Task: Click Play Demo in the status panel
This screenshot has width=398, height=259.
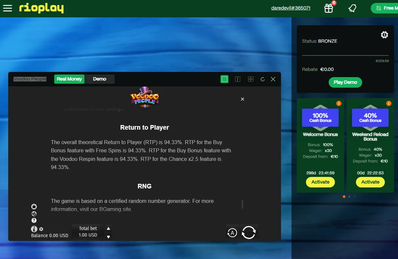Action: pos(345,82)
